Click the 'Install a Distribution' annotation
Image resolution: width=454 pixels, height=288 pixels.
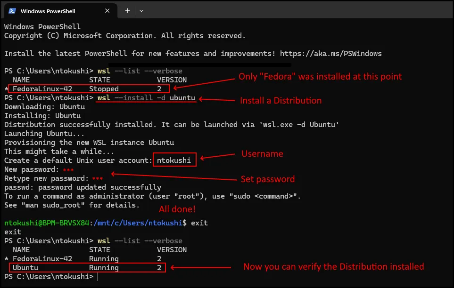tap(281, 101)
